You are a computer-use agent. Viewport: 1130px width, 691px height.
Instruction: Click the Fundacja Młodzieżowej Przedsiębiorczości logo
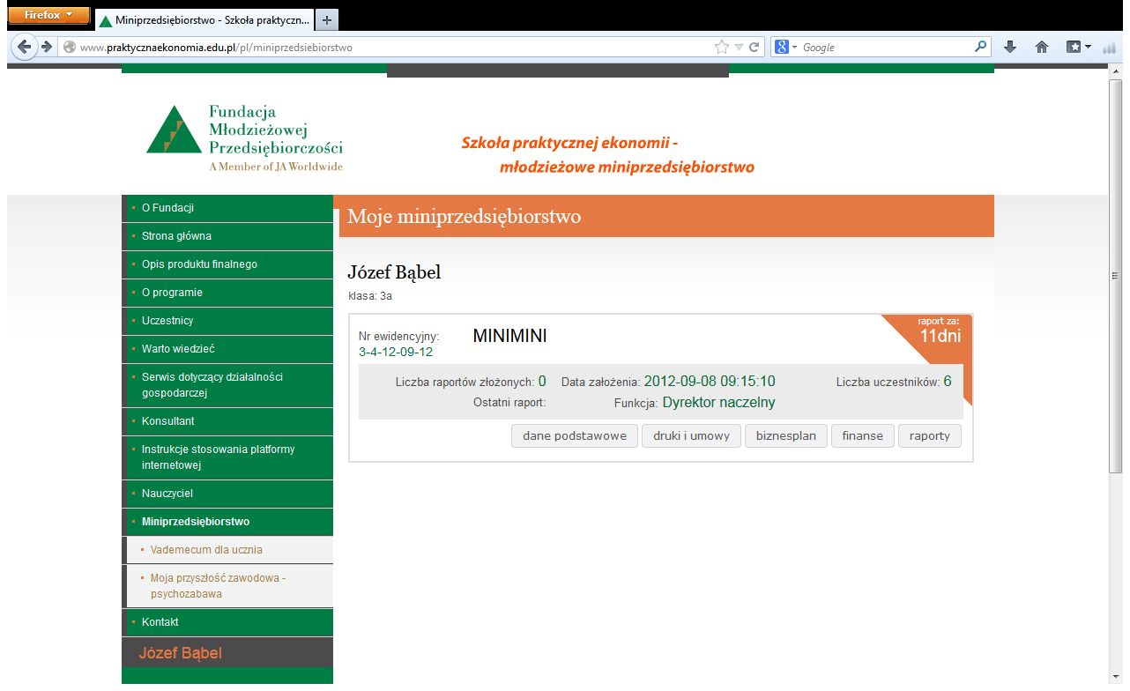[x=245, y=137]
